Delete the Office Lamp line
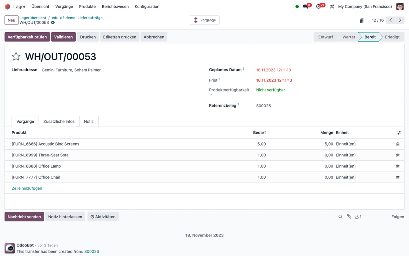The height and width of the screenshot is (256, 409). tap(398, 167)
